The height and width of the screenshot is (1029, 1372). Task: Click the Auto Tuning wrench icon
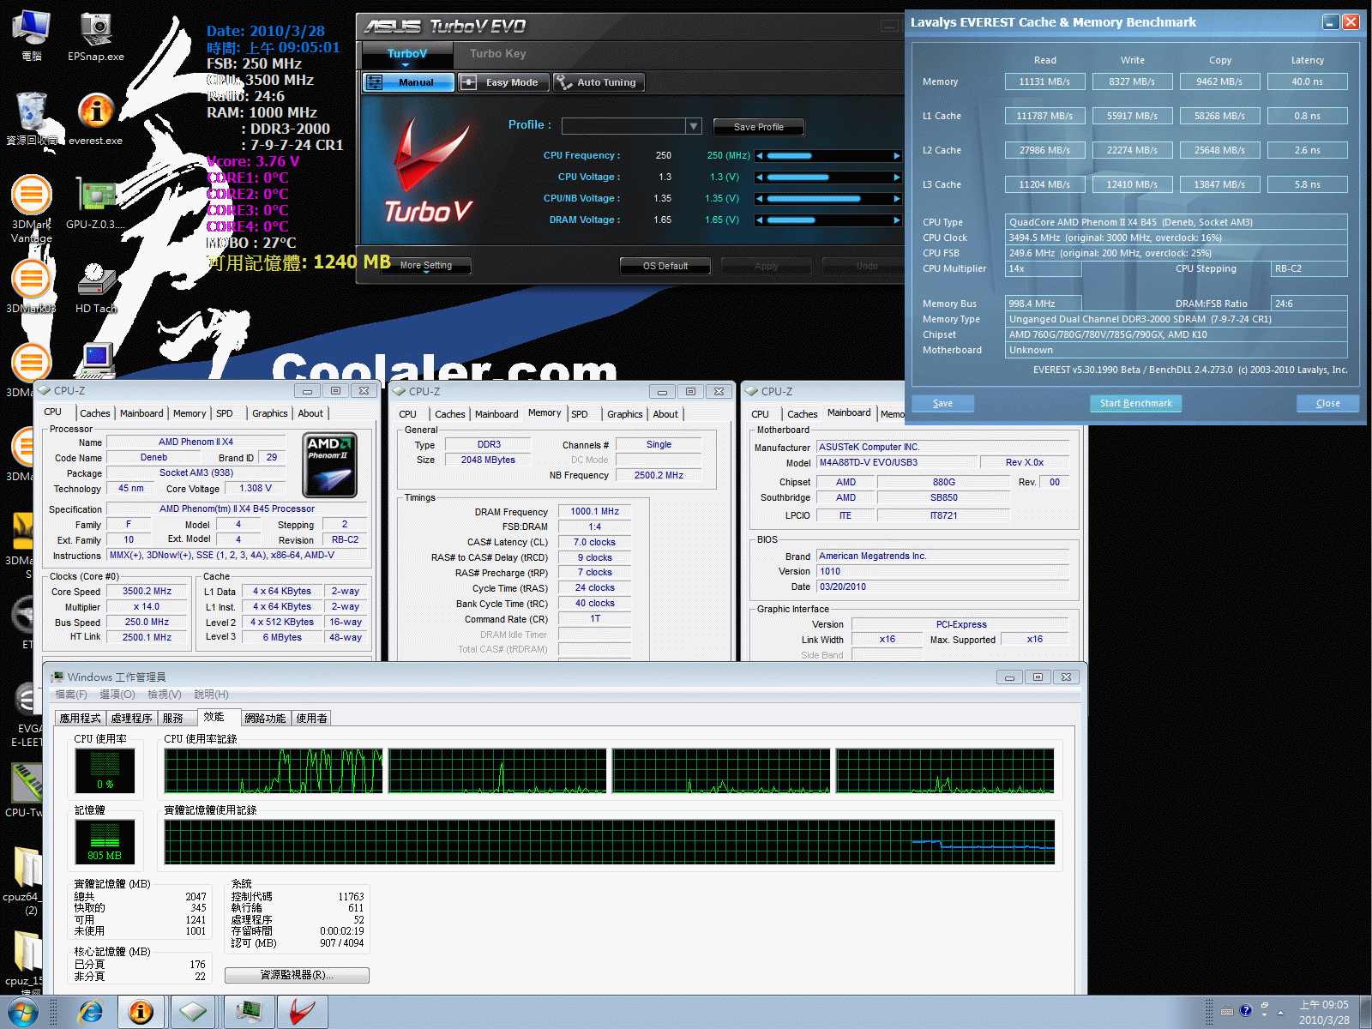[563, 82]
